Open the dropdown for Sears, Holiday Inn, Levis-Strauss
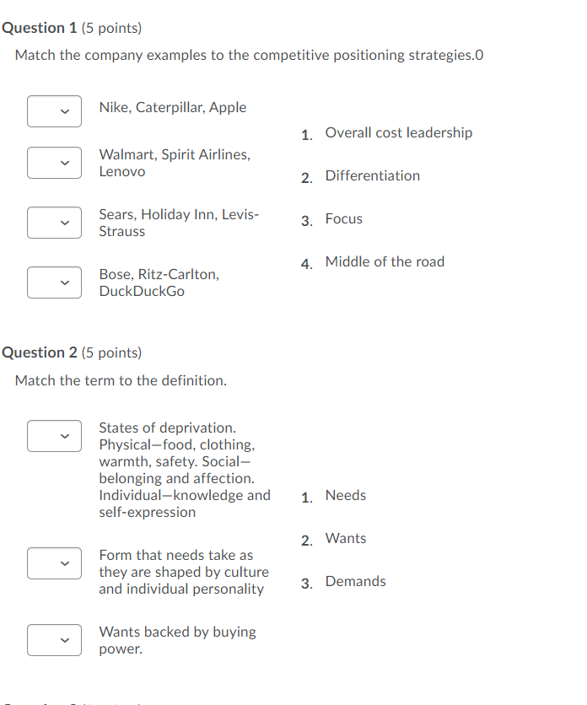The image size is (587, 705). pos(54,223)
